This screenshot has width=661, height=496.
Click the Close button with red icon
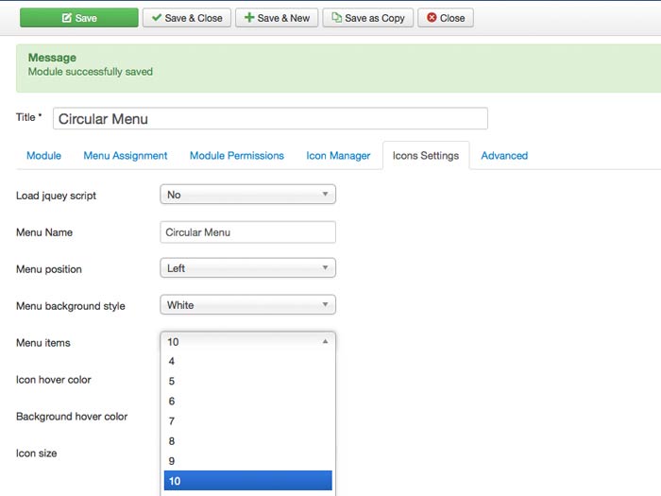(446, 18)
